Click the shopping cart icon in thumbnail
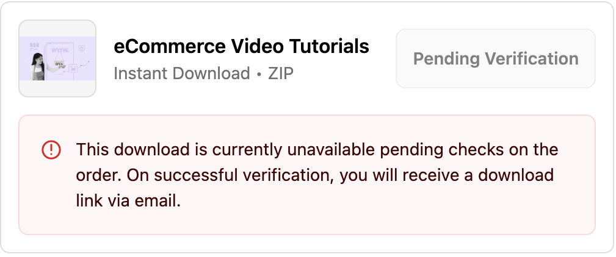The image size is (616, 257). pos(72,68)
